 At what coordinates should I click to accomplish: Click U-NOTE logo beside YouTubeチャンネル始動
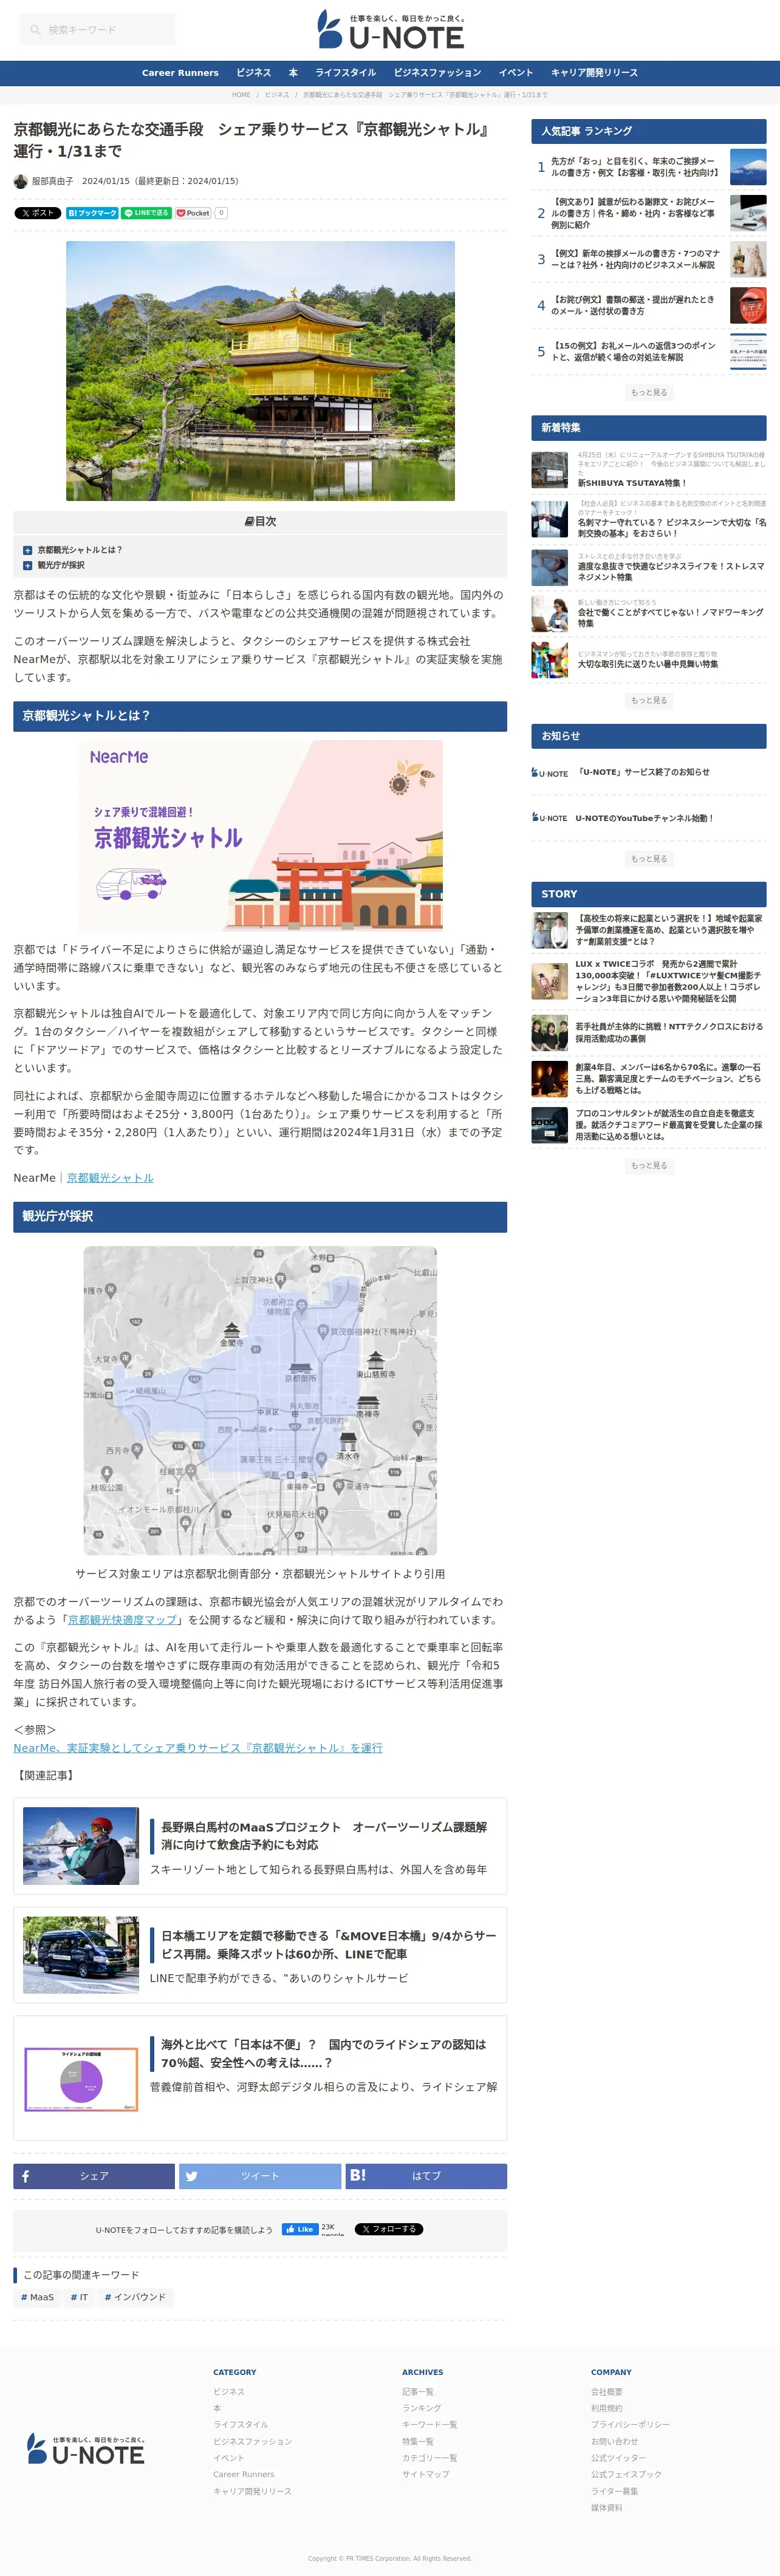pos(549,818)
